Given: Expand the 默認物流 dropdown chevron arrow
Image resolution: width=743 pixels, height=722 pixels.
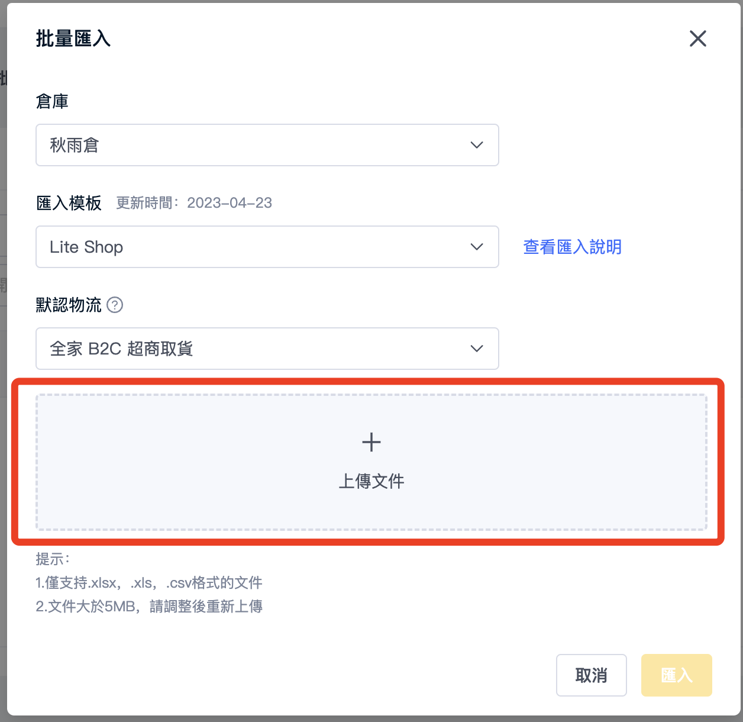Looking at the screenshot, I should (x=477, y=349).
